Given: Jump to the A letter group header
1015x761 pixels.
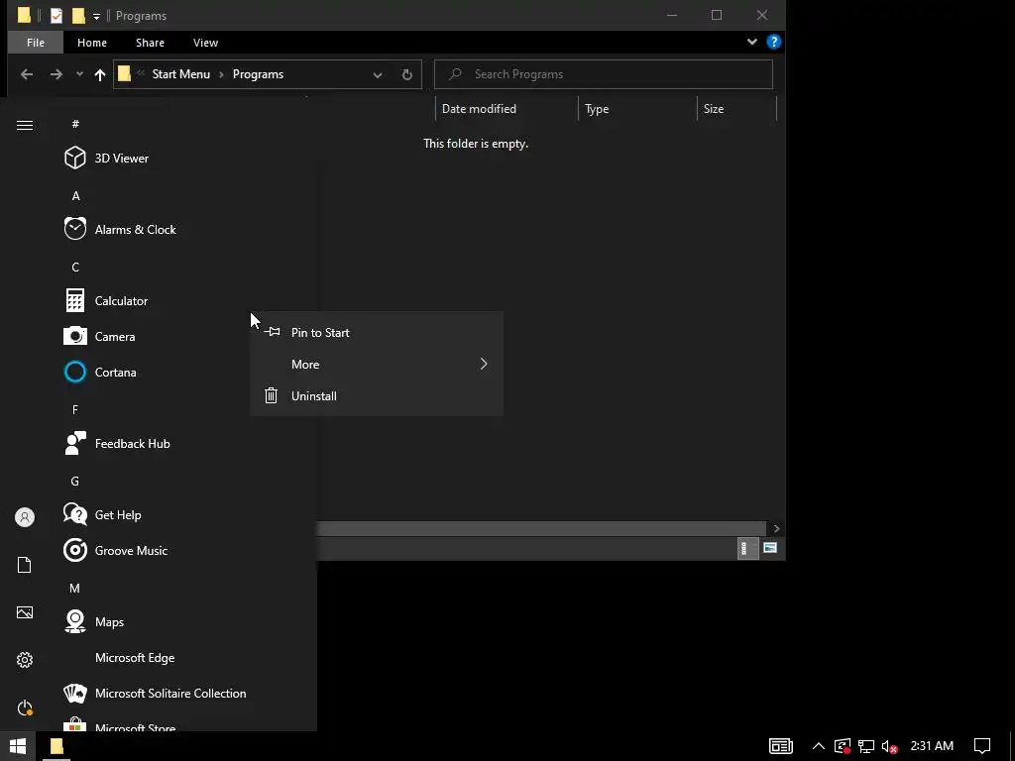Looking at the screenshot, I should [x=75, y=195].
